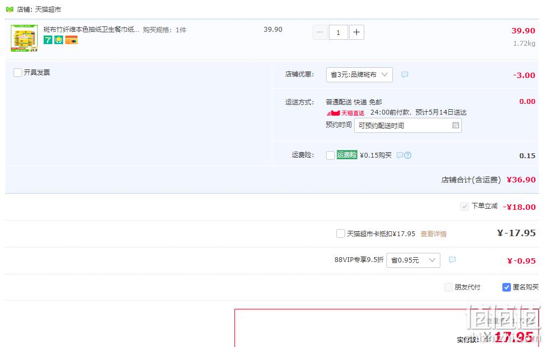
Task: Toggle the 下单立减 checkbox
Action: pos(464,207)
